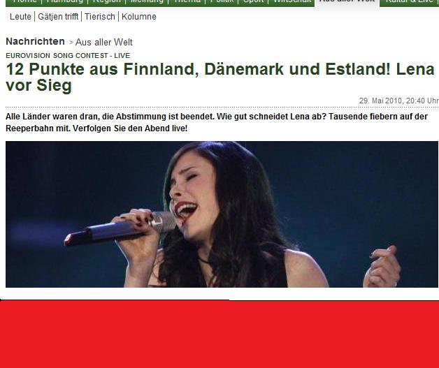Select the Thema navigation tab

point(187,1)
